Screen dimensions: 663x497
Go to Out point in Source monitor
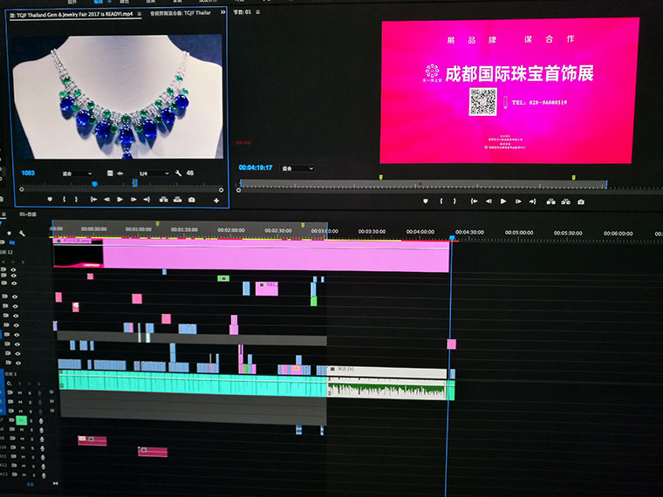[x=147, y=199]
